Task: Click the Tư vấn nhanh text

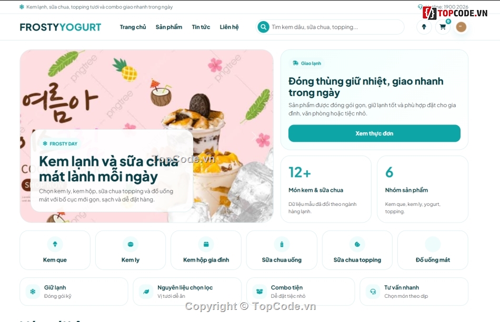Action: [402, 288]
